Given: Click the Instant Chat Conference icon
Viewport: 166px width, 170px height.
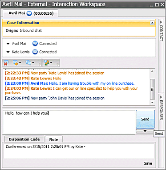Looking at the screenshot, I should (28, 63).
